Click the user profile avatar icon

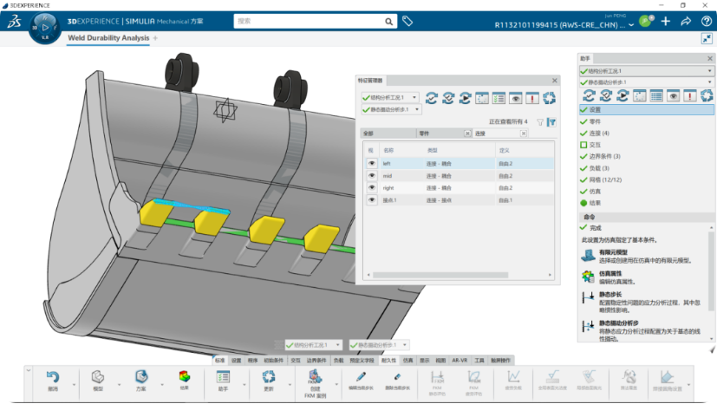(646, 21)
